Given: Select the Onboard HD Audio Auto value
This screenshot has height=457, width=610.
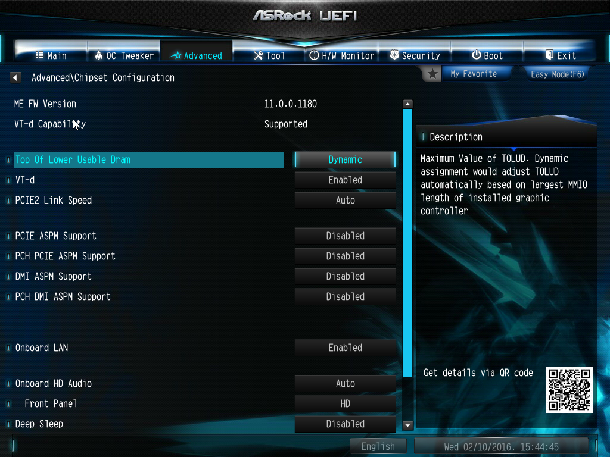Looking at the screenshot, I should (x=345, y=384).
